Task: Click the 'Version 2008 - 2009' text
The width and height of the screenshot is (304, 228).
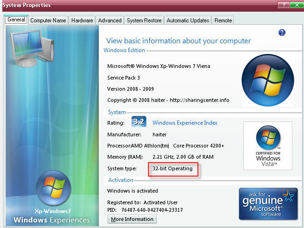Action: [131, 89]
